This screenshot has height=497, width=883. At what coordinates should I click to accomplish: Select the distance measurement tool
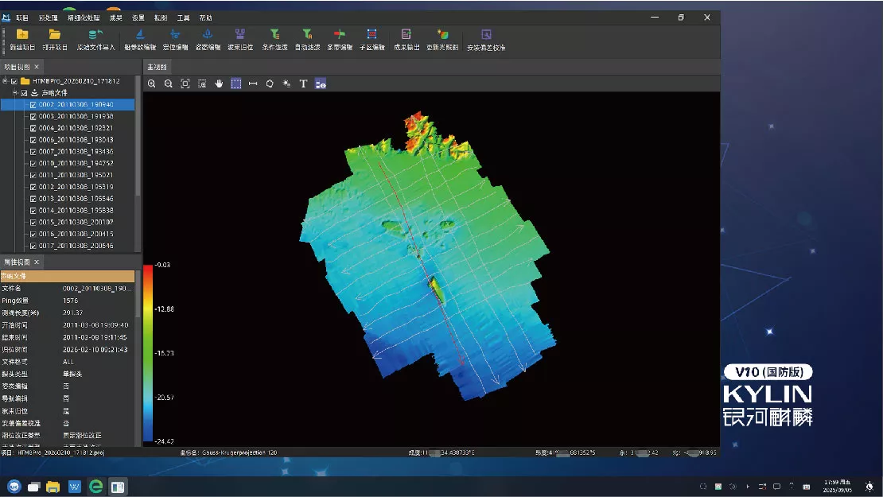pos(253,83)
